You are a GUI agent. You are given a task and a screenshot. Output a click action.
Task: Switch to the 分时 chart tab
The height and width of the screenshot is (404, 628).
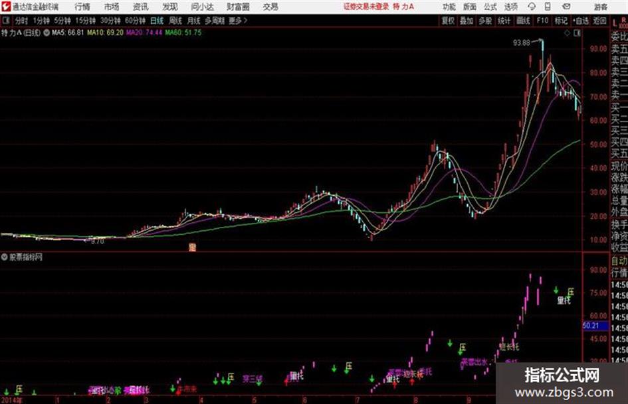[x=22, y=21]
